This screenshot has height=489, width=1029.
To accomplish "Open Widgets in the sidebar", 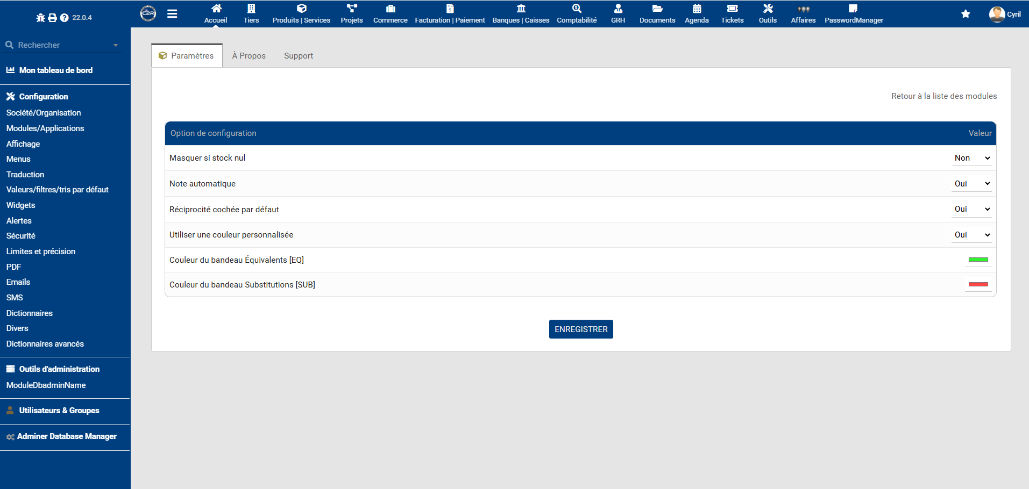I will pos(21,205).
